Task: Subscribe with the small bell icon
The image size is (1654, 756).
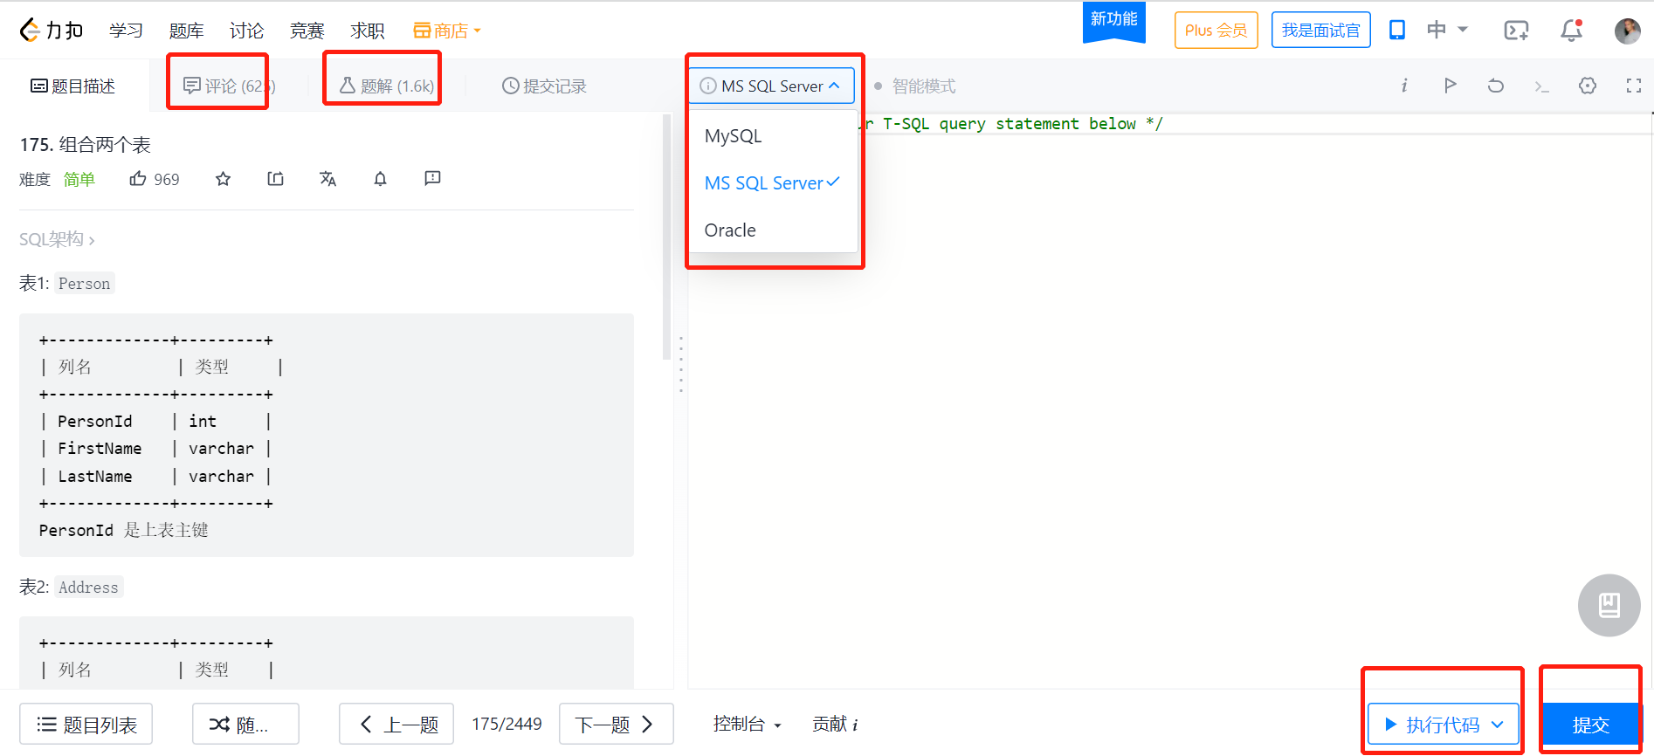Action: click(x=381, y=179)
